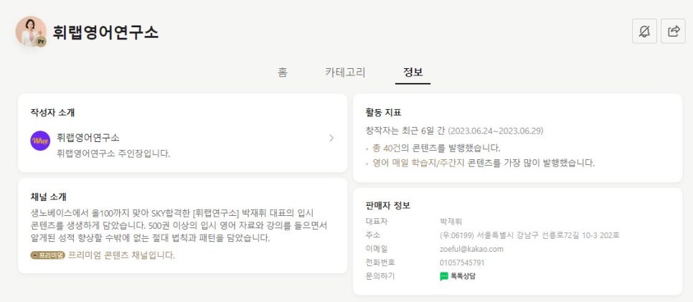This screenshot has width=693, height=302.
Task: Click the 프리미엄 badge icon
Action: click(48, 255)
